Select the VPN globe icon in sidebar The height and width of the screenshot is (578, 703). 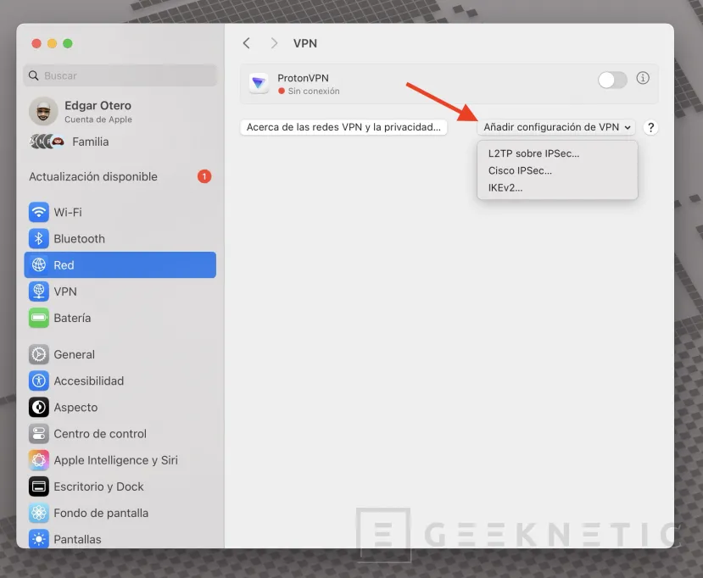(x=38, y=292)
